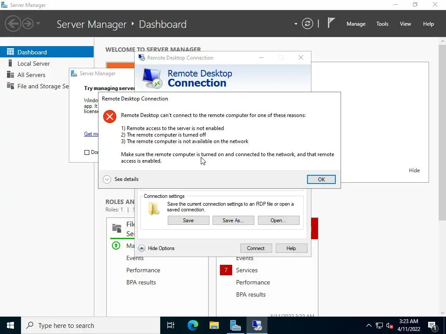Click Get more link in Server Manager popup
This screenshot has width=446, height=334.
(x=91, y=134)
